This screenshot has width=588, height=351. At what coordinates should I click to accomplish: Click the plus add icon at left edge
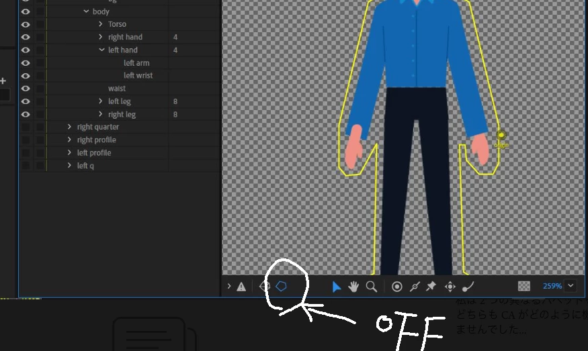(3, 81)
